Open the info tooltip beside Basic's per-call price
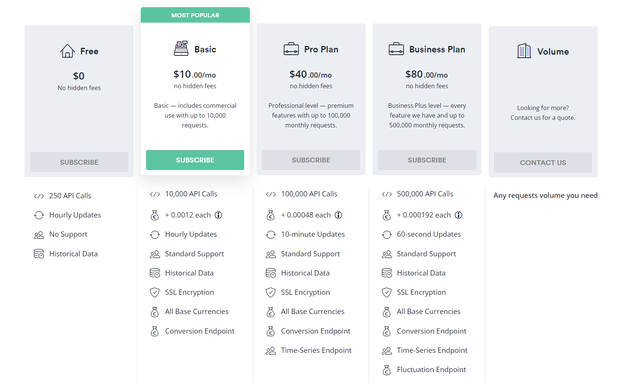623x389 pixels. pos(218,215)
